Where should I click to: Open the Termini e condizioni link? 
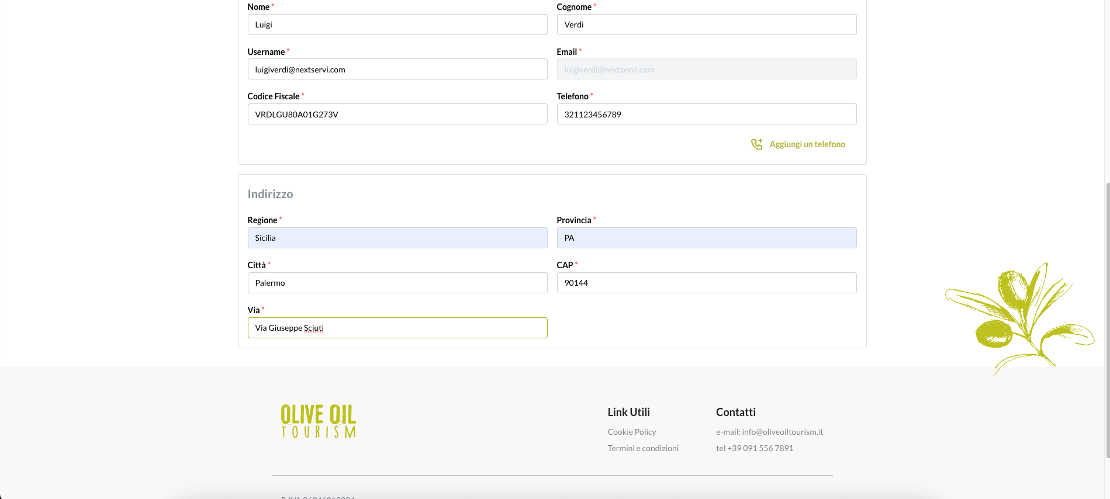click(x=642, y=448)
